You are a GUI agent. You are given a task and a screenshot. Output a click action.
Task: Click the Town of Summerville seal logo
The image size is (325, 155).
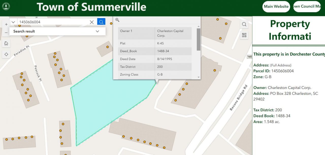[6, 6]
